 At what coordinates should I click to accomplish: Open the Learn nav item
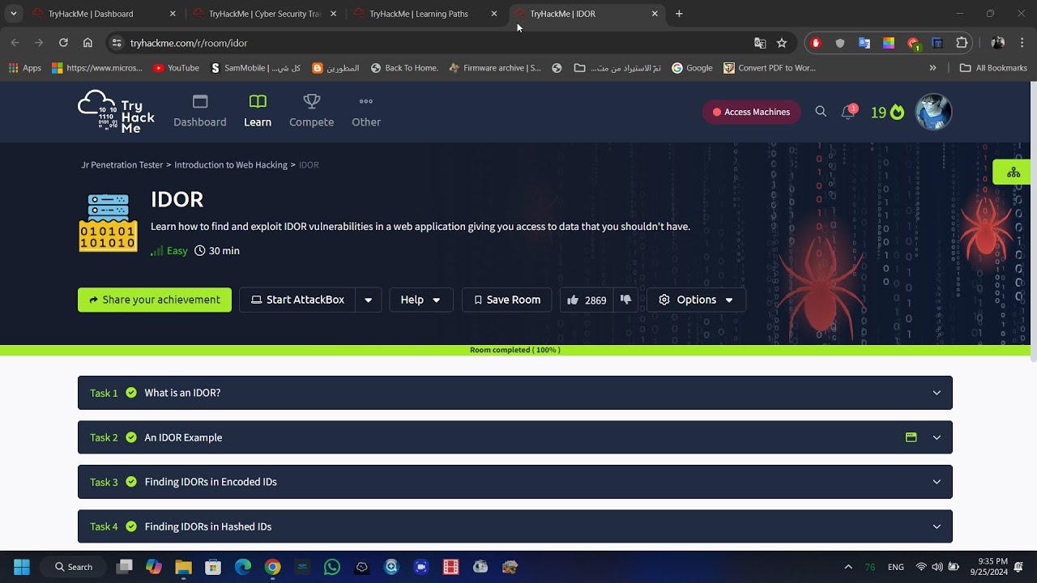click(x=258, y=112)
